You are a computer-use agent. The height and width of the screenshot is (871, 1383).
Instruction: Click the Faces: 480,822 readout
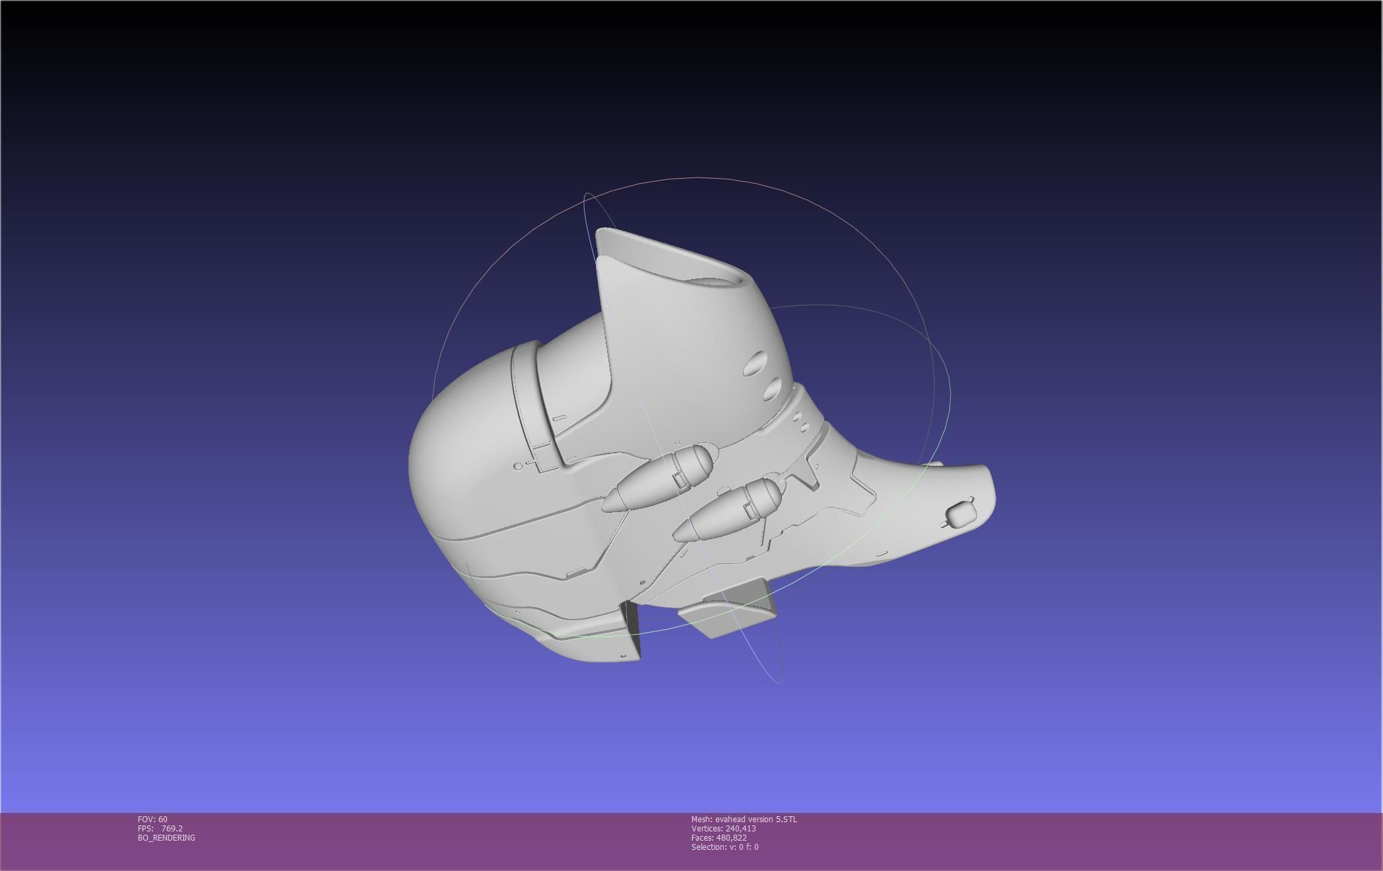719,837
